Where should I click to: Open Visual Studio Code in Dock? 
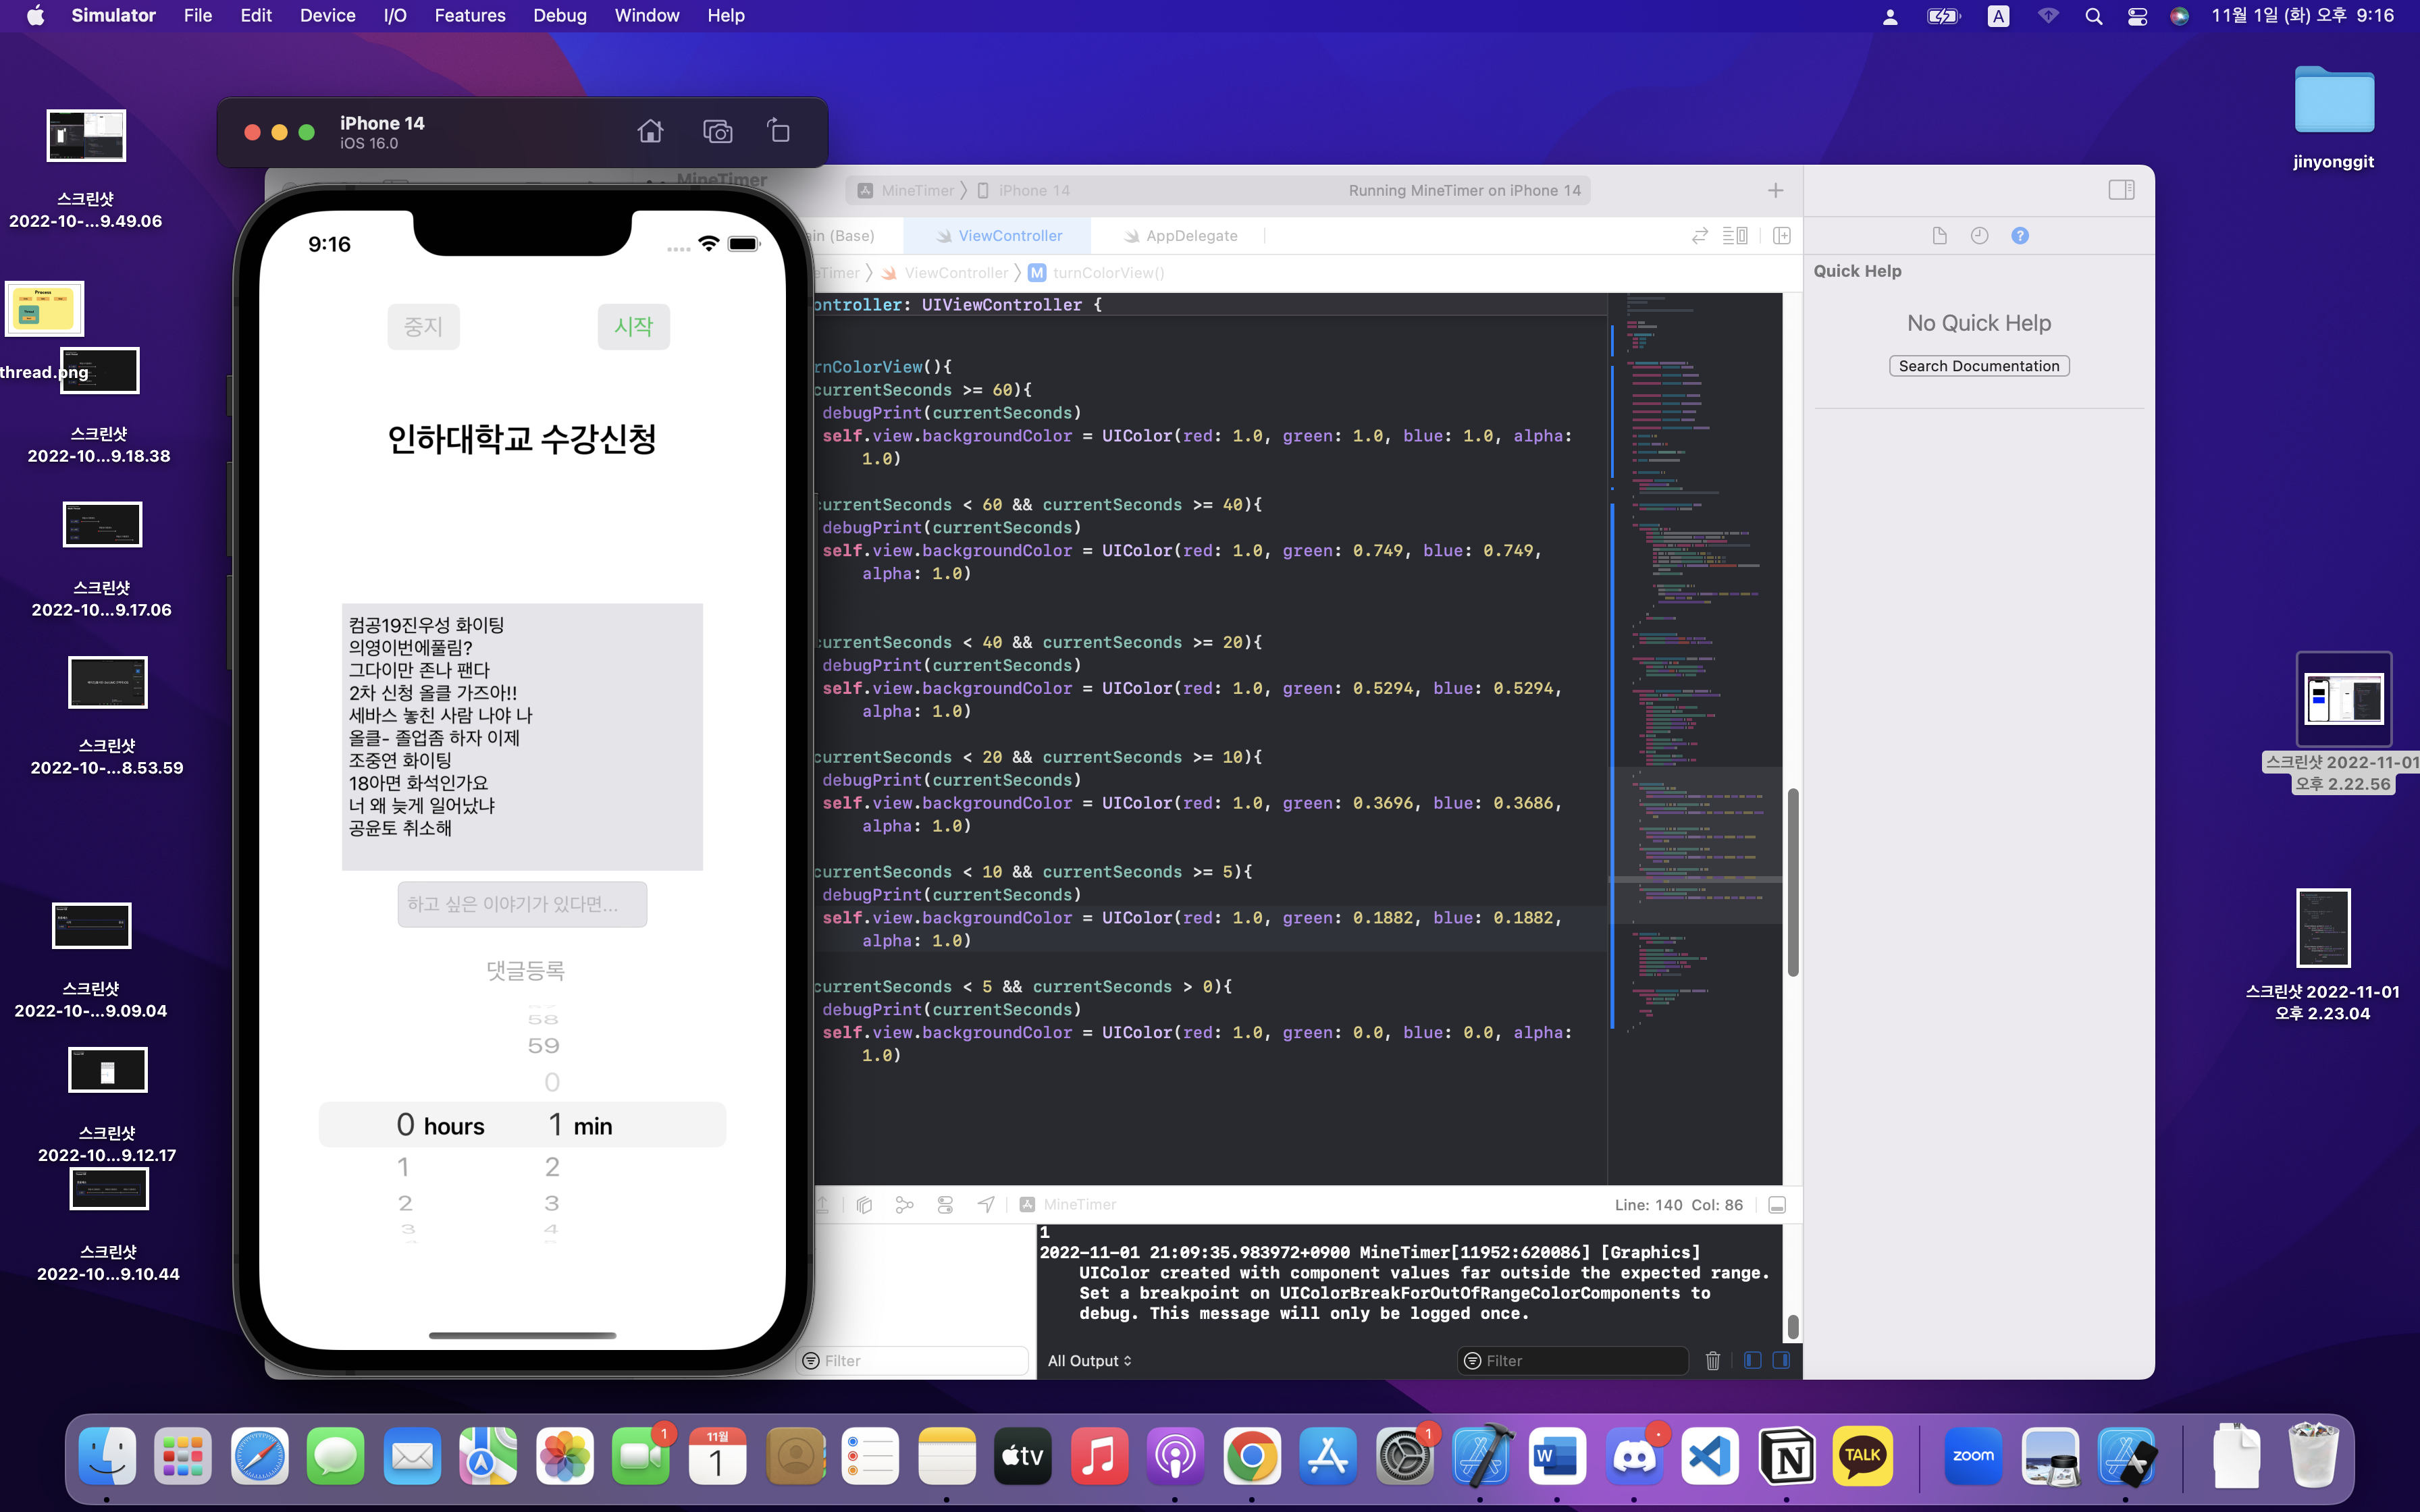[1710, 1457]
